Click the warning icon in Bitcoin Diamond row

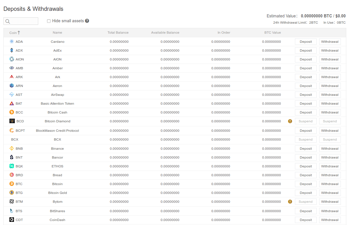290,121
